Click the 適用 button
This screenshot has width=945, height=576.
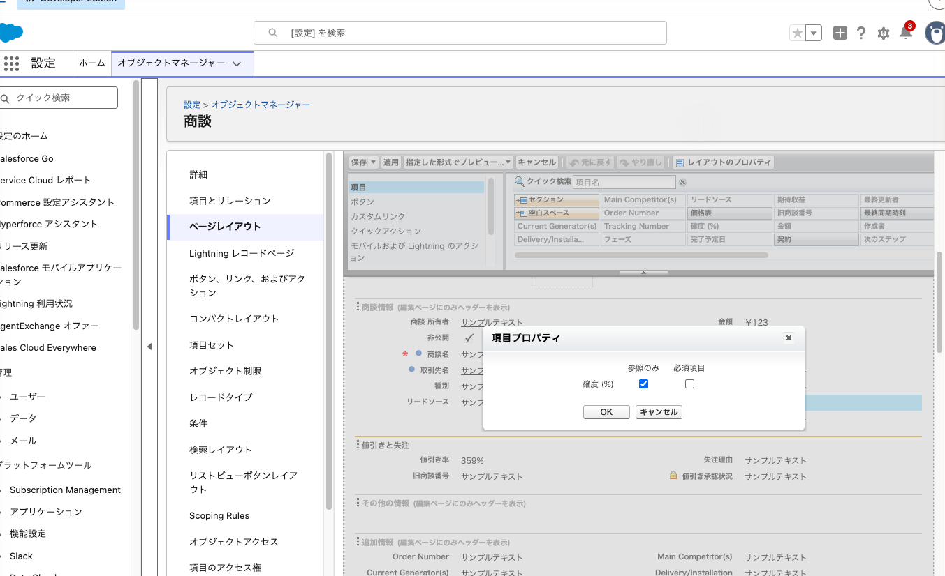click(391, 162)
